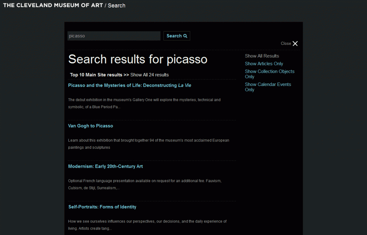Open The Cleveland Museum of Art home link
Viewport: 367px width, 235px height.
[x=53, y=5]
